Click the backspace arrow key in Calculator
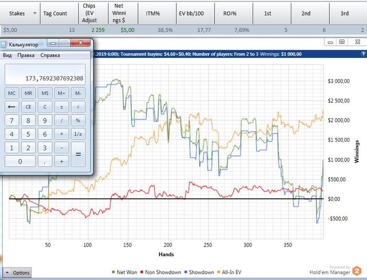Screen dimensions: 367x280 [x=12, y=107]
